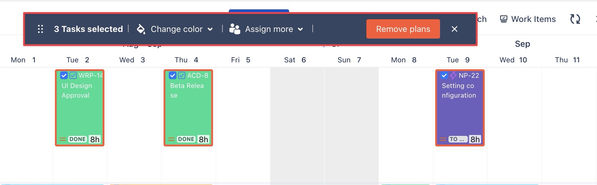Click the refresh sync arrows icon

(575, 19)
